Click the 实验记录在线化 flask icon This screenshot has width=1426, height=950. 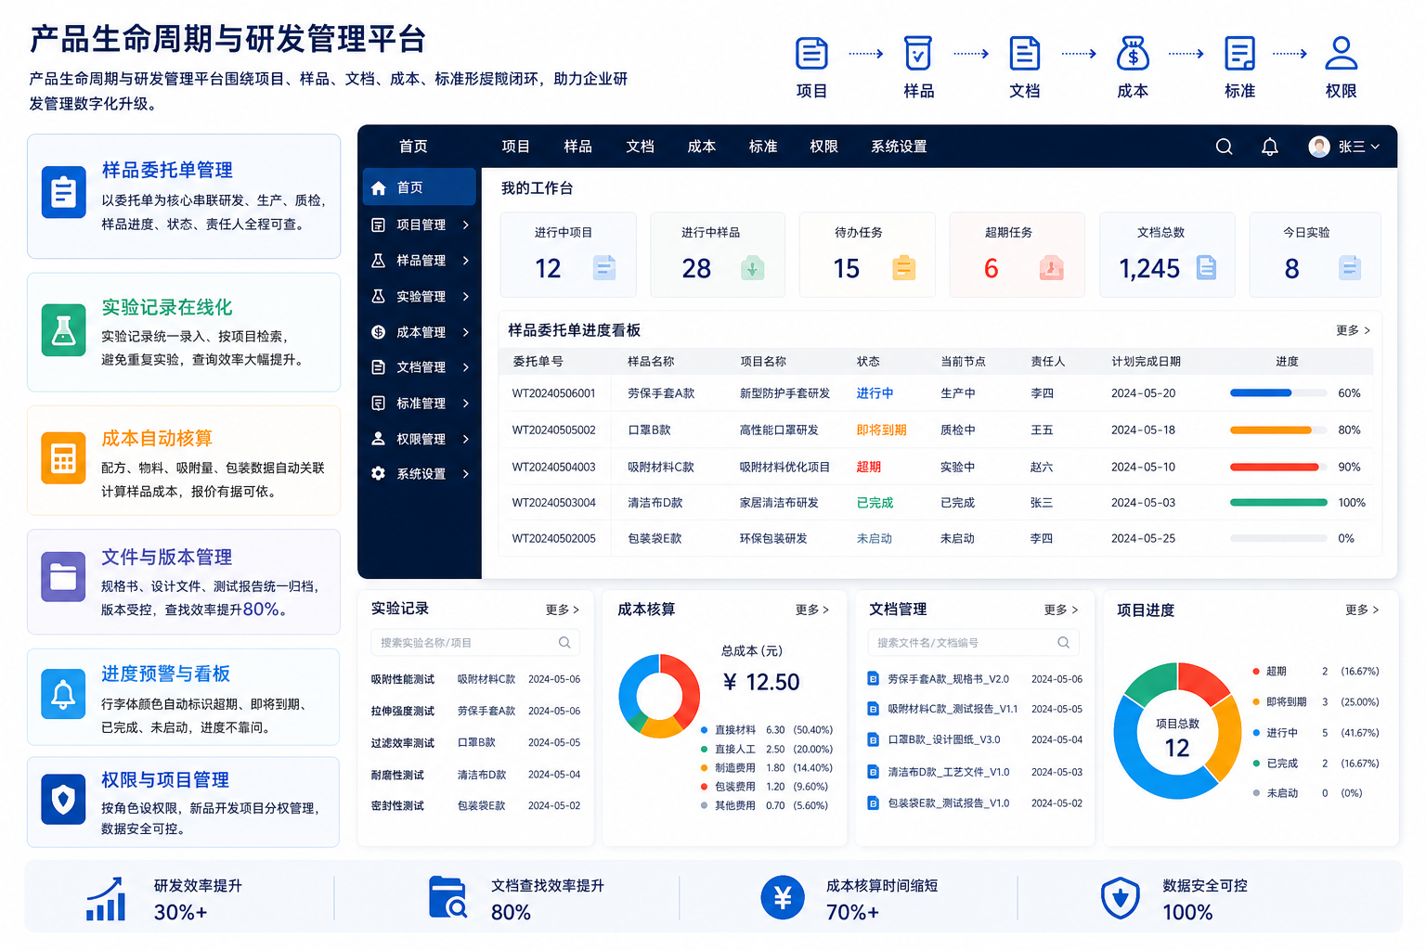(x=64, y=330)
